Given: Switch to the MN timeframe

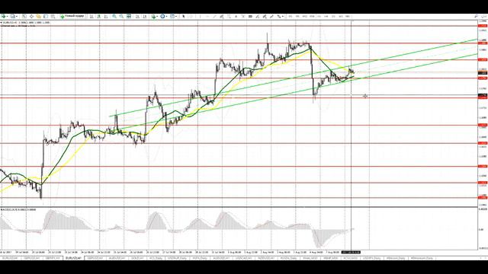Looking at the screenshot, I should click(348, 16).
